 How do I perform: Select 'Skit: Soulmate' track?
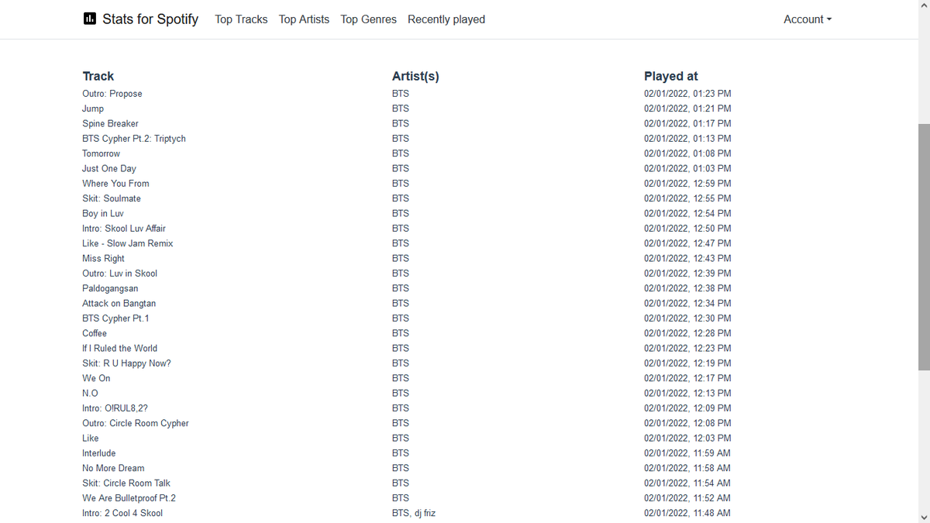point(112,198)
